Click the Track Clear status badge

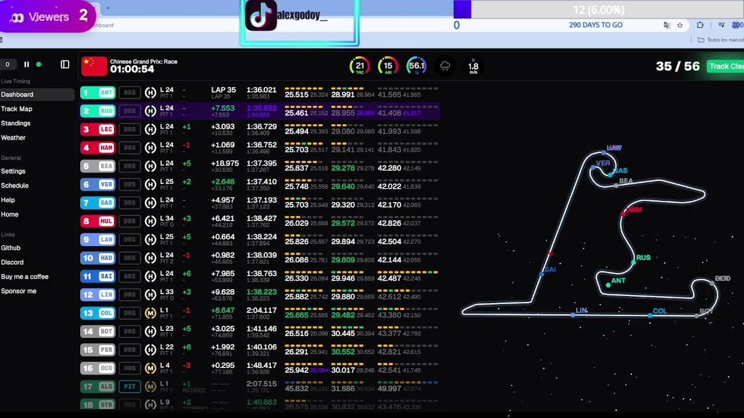tap(725, 66)
